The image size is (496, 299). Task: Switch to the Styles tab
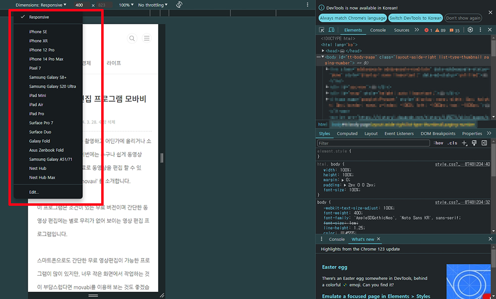(324, 134)
